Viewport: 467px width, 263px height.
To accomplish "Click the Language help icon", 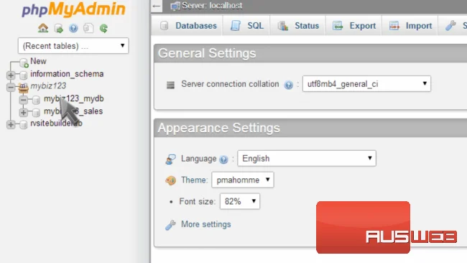I will (x=223, y=160).
